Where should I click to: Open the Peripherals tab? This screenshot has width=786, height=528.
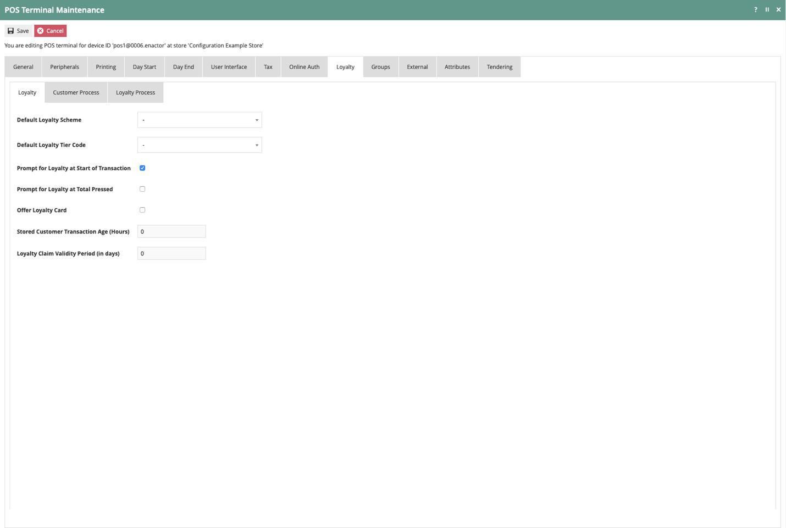coord(64,67)
